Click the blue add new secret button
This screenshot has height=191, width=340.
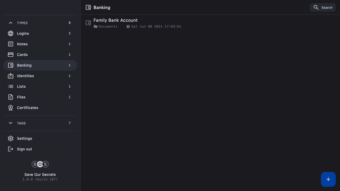point(328,179)
